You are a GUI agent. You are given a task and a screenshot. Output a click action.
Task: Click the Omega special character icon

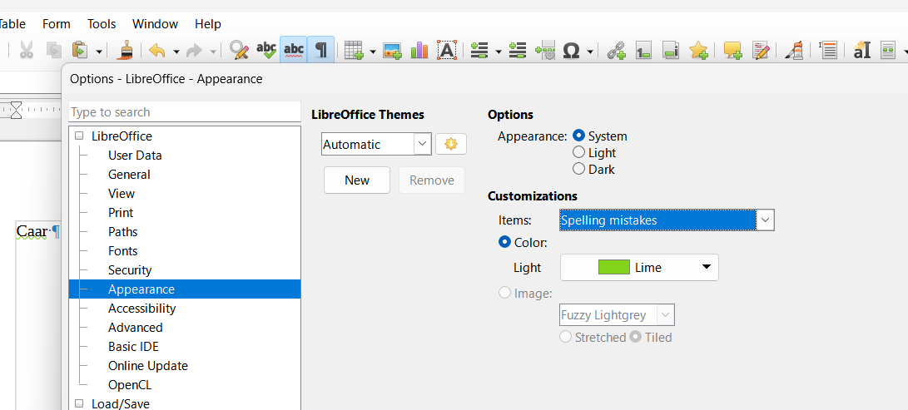571,51
